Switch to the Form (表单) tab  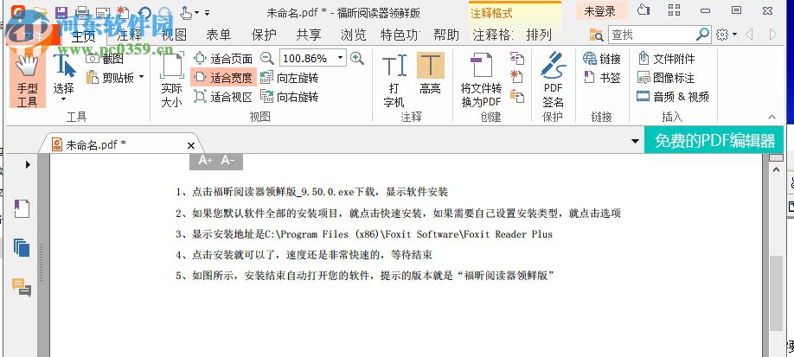pyautogui.click(x=219, y=35)
